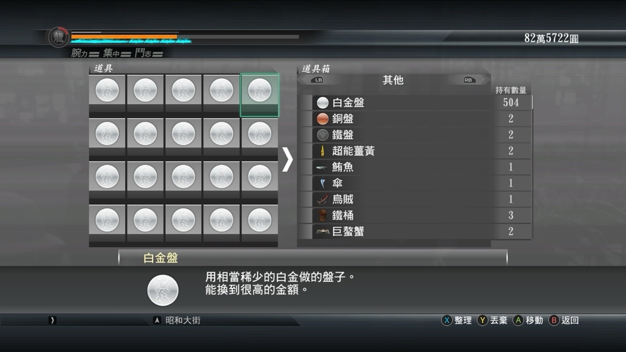
Task: Click the orange health gauge bar
Action: click(124, 36)
